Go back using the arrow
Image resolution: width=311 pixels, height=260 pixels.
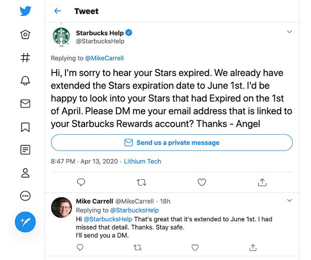58,11
